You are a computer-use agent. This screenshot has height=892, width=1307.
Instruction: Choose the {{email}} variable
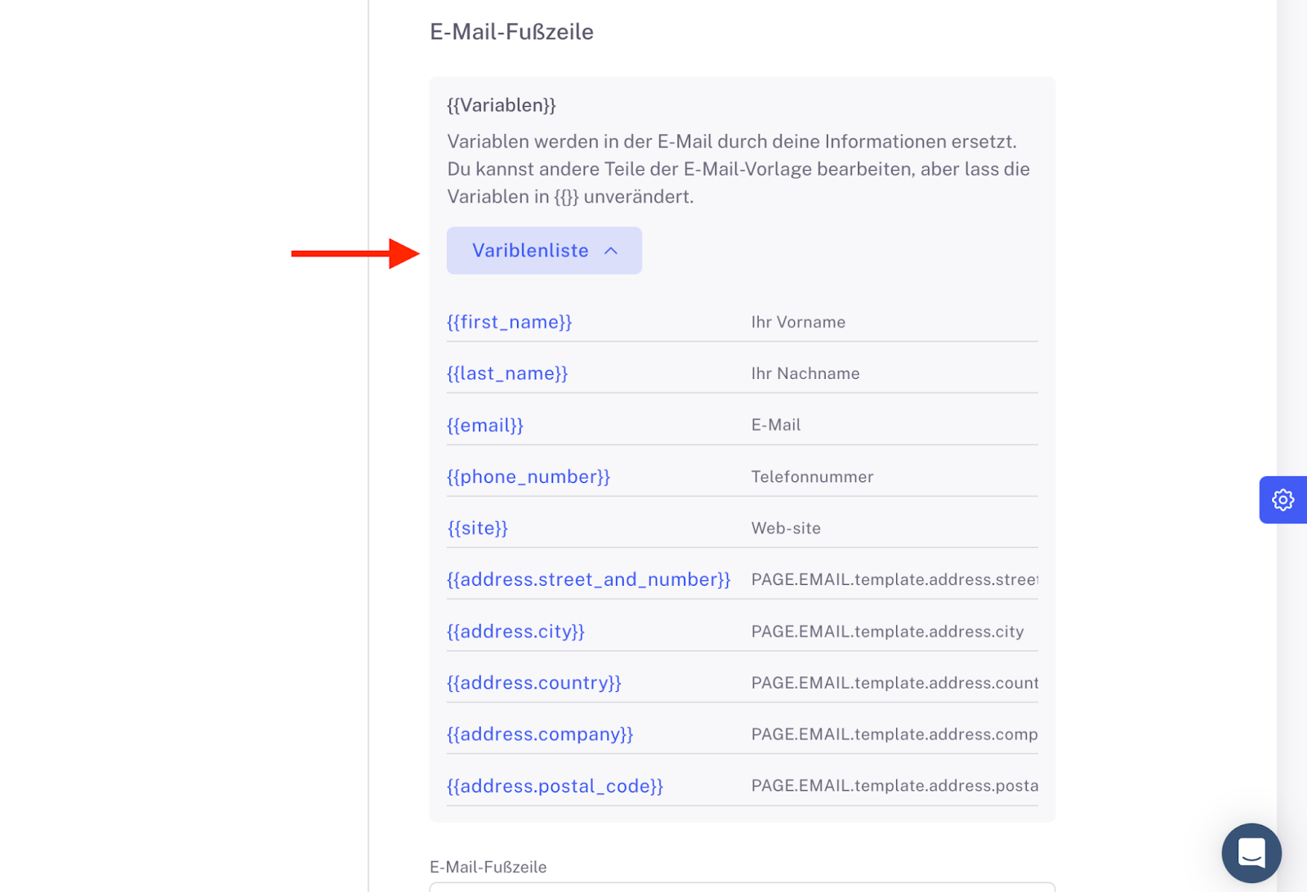coord(485,425)
